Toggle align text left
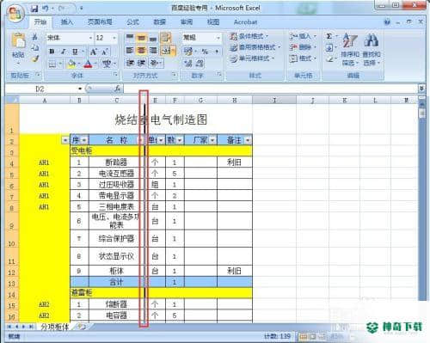This screenshot has width=430, height=343. (x=130, y=51)
